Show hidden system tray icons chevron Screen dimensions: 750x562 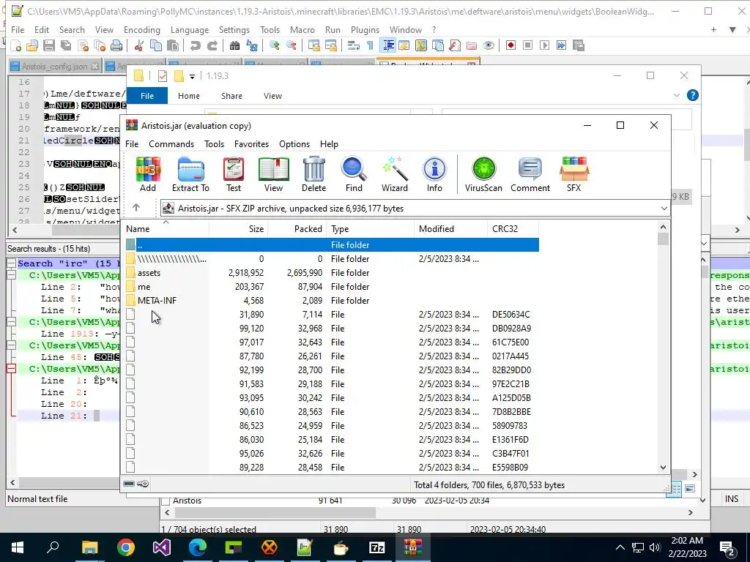point(620,547)
